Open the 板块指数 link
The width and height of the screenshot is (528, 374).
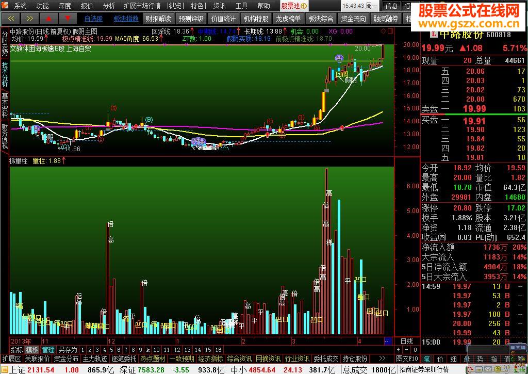coord(126,19)
